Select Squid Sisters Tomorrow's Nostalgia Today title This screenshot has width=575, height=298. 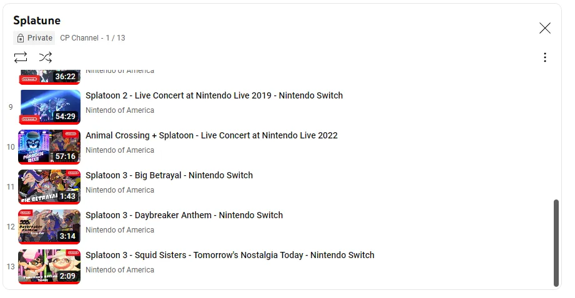click(230, 255)
